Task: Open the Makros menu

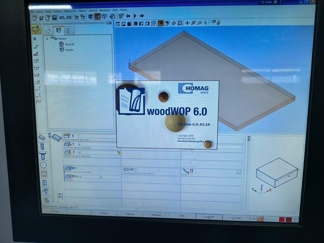Action: (82, 11)
